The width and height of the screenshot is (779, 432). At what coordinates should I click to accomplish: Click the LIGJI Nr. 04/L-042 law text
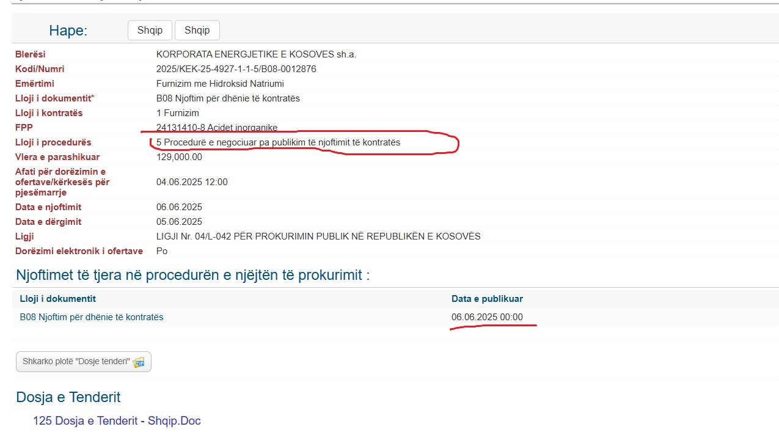(318, 236)
